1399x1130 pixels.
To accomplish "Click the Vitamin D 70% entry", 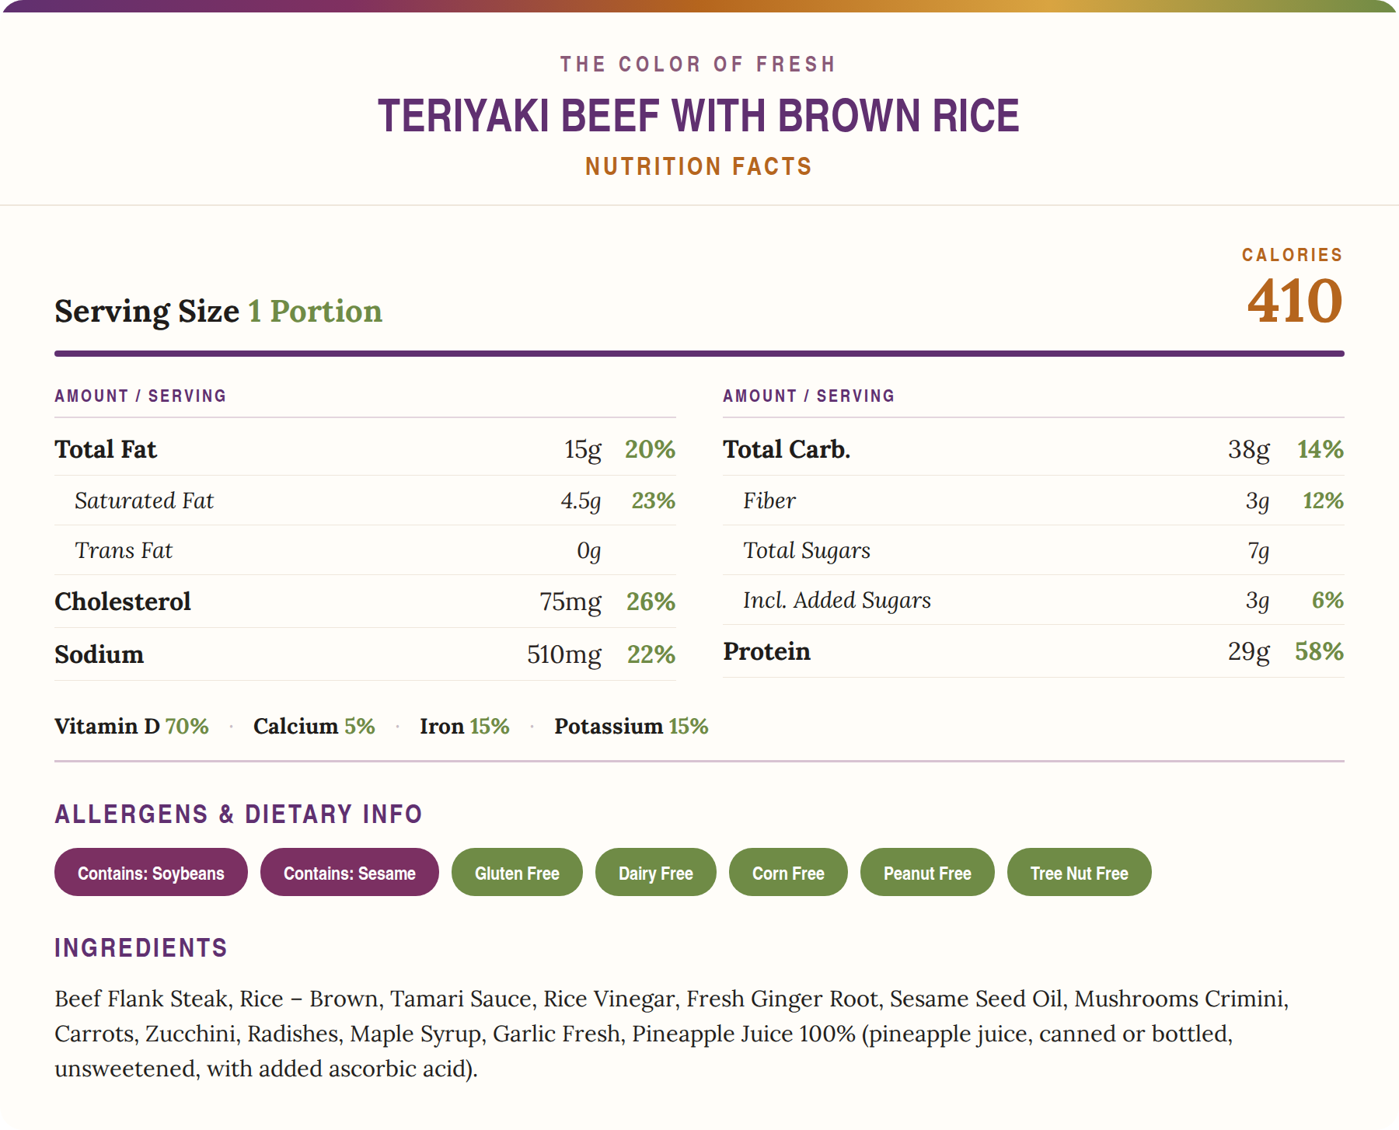I will (131, 726).
